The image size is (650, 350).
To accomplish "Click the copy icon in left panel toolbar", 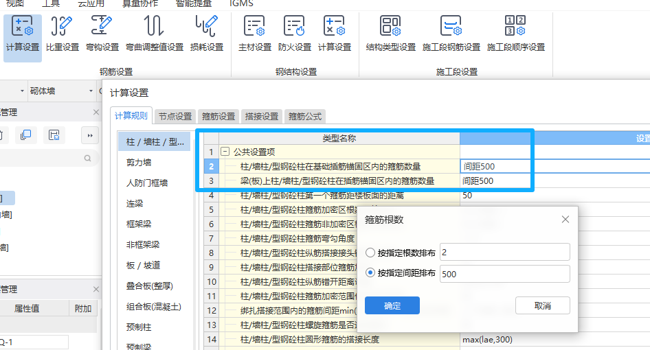I will click(x=25, y=135).
